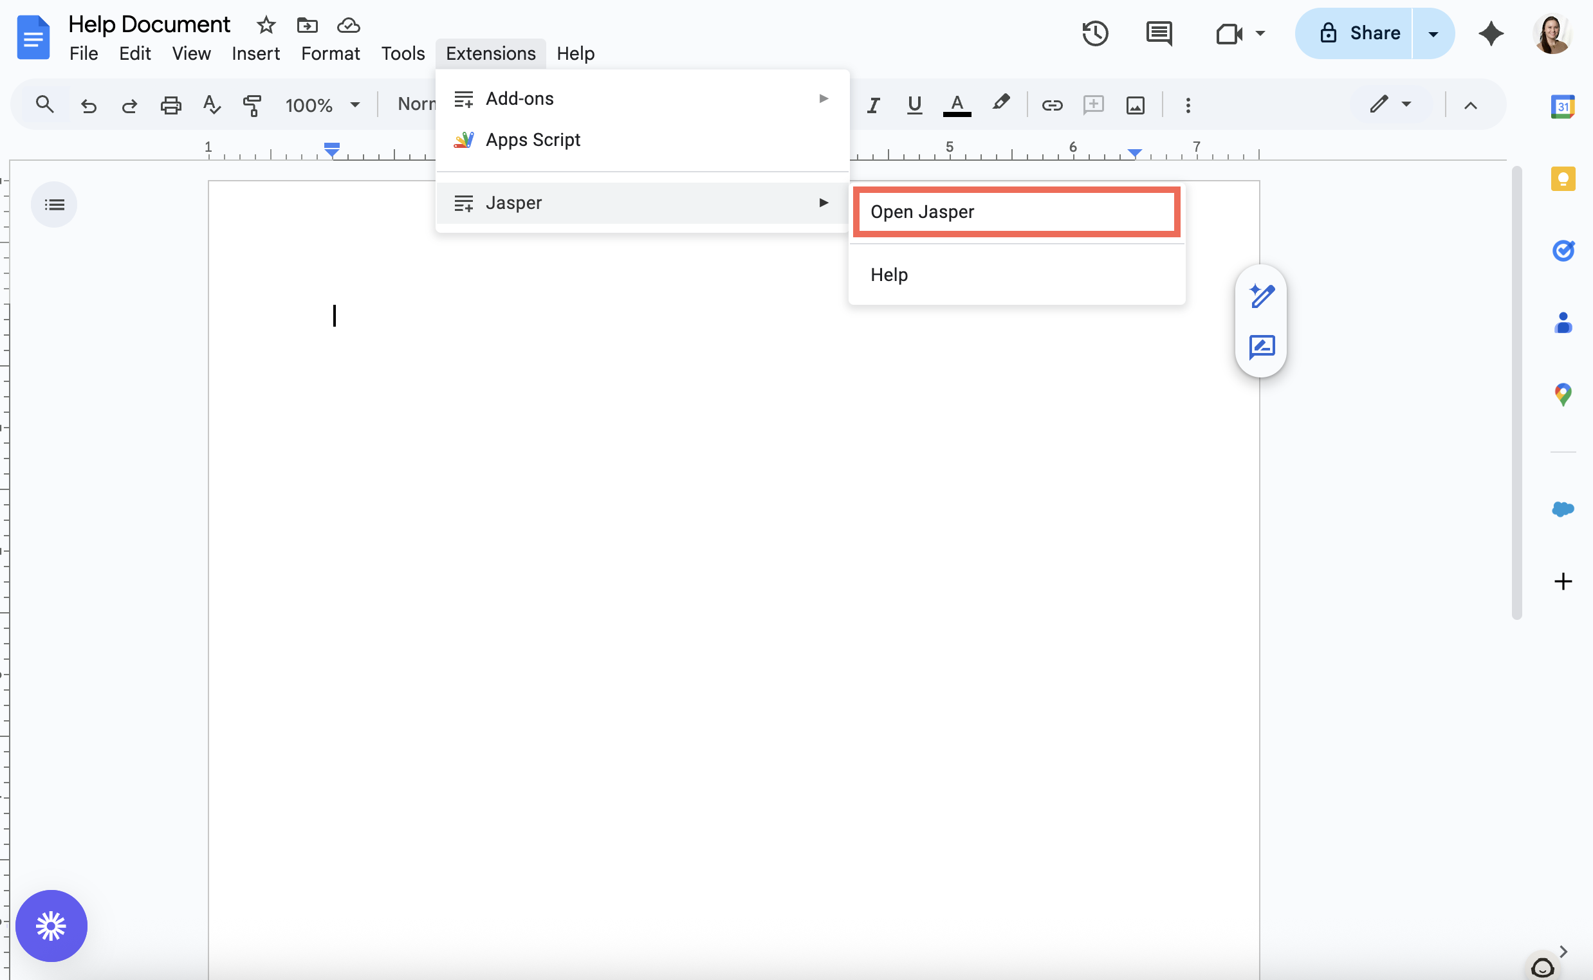Open the Salesforce cloud add-on
This screenshot has height=980, width=1593.
pyautogui.click(x=1563, y=509)
